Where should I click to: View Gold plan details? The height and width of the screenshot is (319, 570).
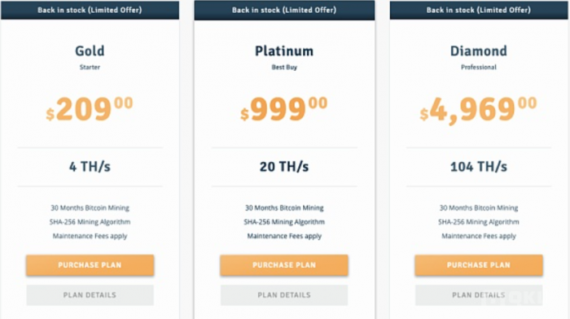(x=90, y=295)
